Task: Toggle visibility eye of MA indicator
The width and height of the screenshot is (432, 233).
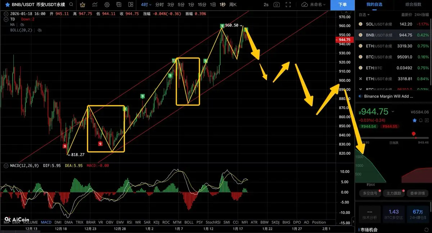Action: coord(22,25)
